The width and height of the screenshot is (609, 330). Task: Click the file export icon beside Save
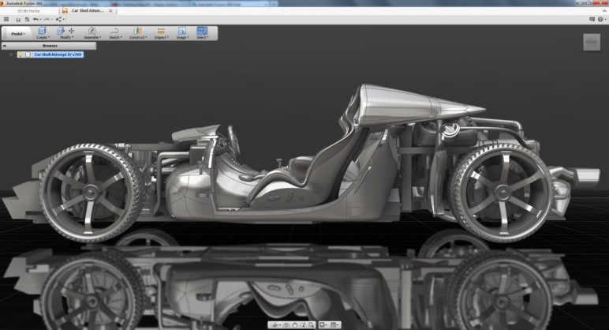pos(27,20)
